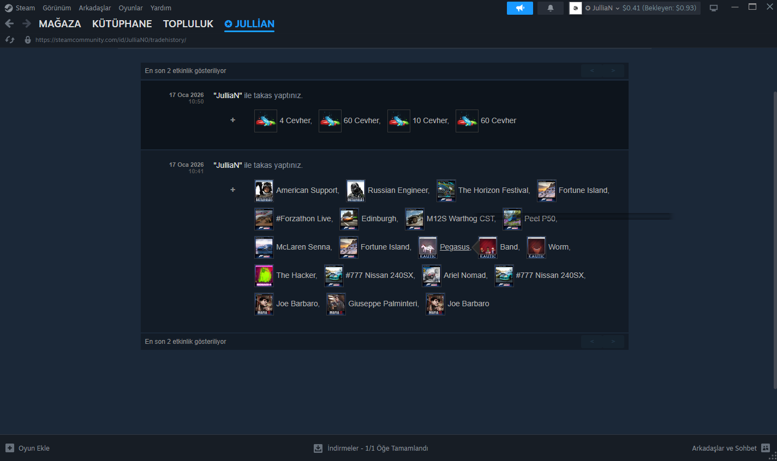Click the plus icon beside Oyun Ekle
777x461 pixels.
click(x=10, y=448)
